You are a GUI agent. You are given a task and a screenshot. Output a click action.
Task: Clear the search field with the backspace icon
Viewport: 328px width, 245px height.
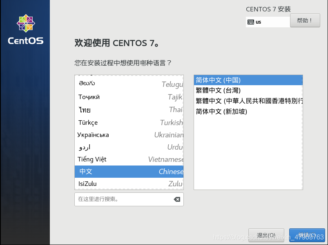pyautogui.click(x=177, y=199)
